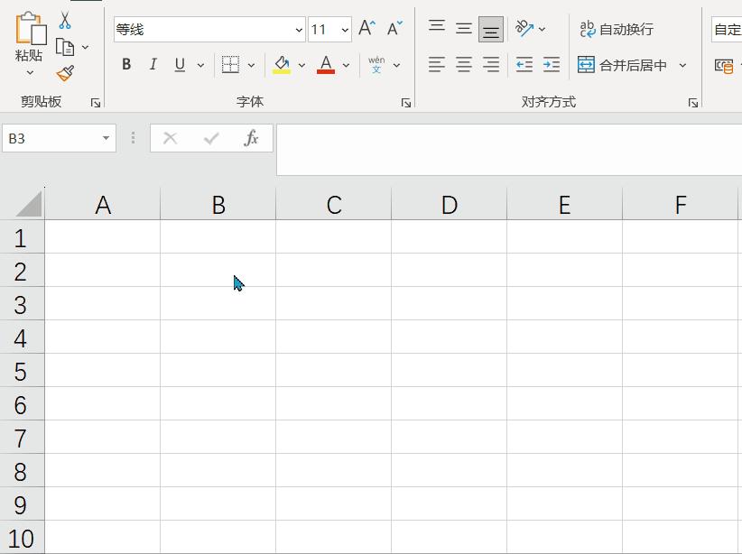Apply red font color A
The image size is (742, 554).
(326, 64)
